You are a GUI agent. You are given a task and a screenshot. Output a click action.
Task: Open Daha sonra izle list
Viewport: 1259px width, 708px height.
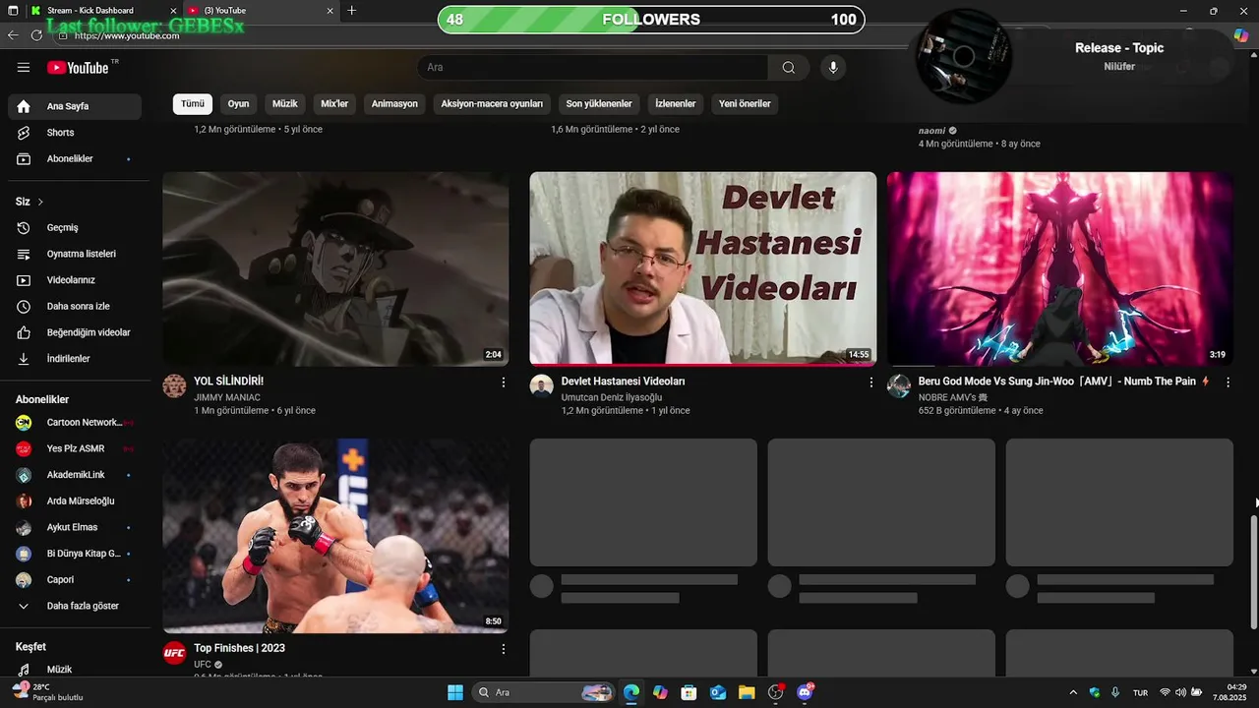point(75,307)
